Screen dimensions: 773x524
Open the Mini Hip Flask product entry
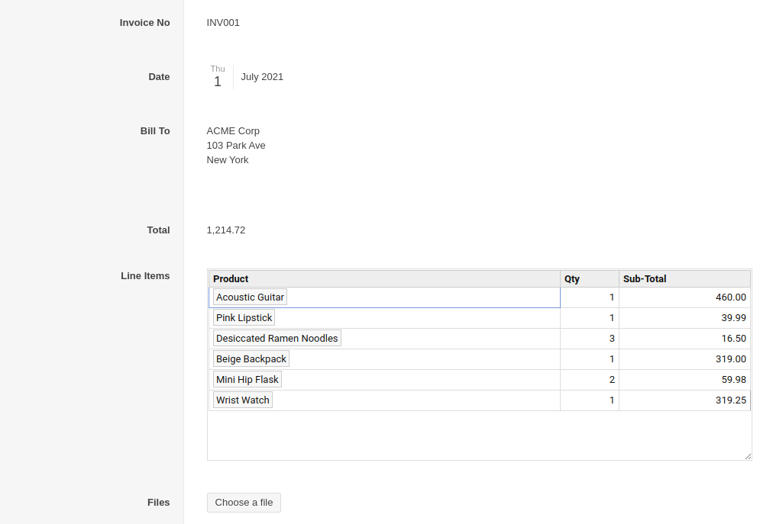pyautogui.click(x=247, y=380)
